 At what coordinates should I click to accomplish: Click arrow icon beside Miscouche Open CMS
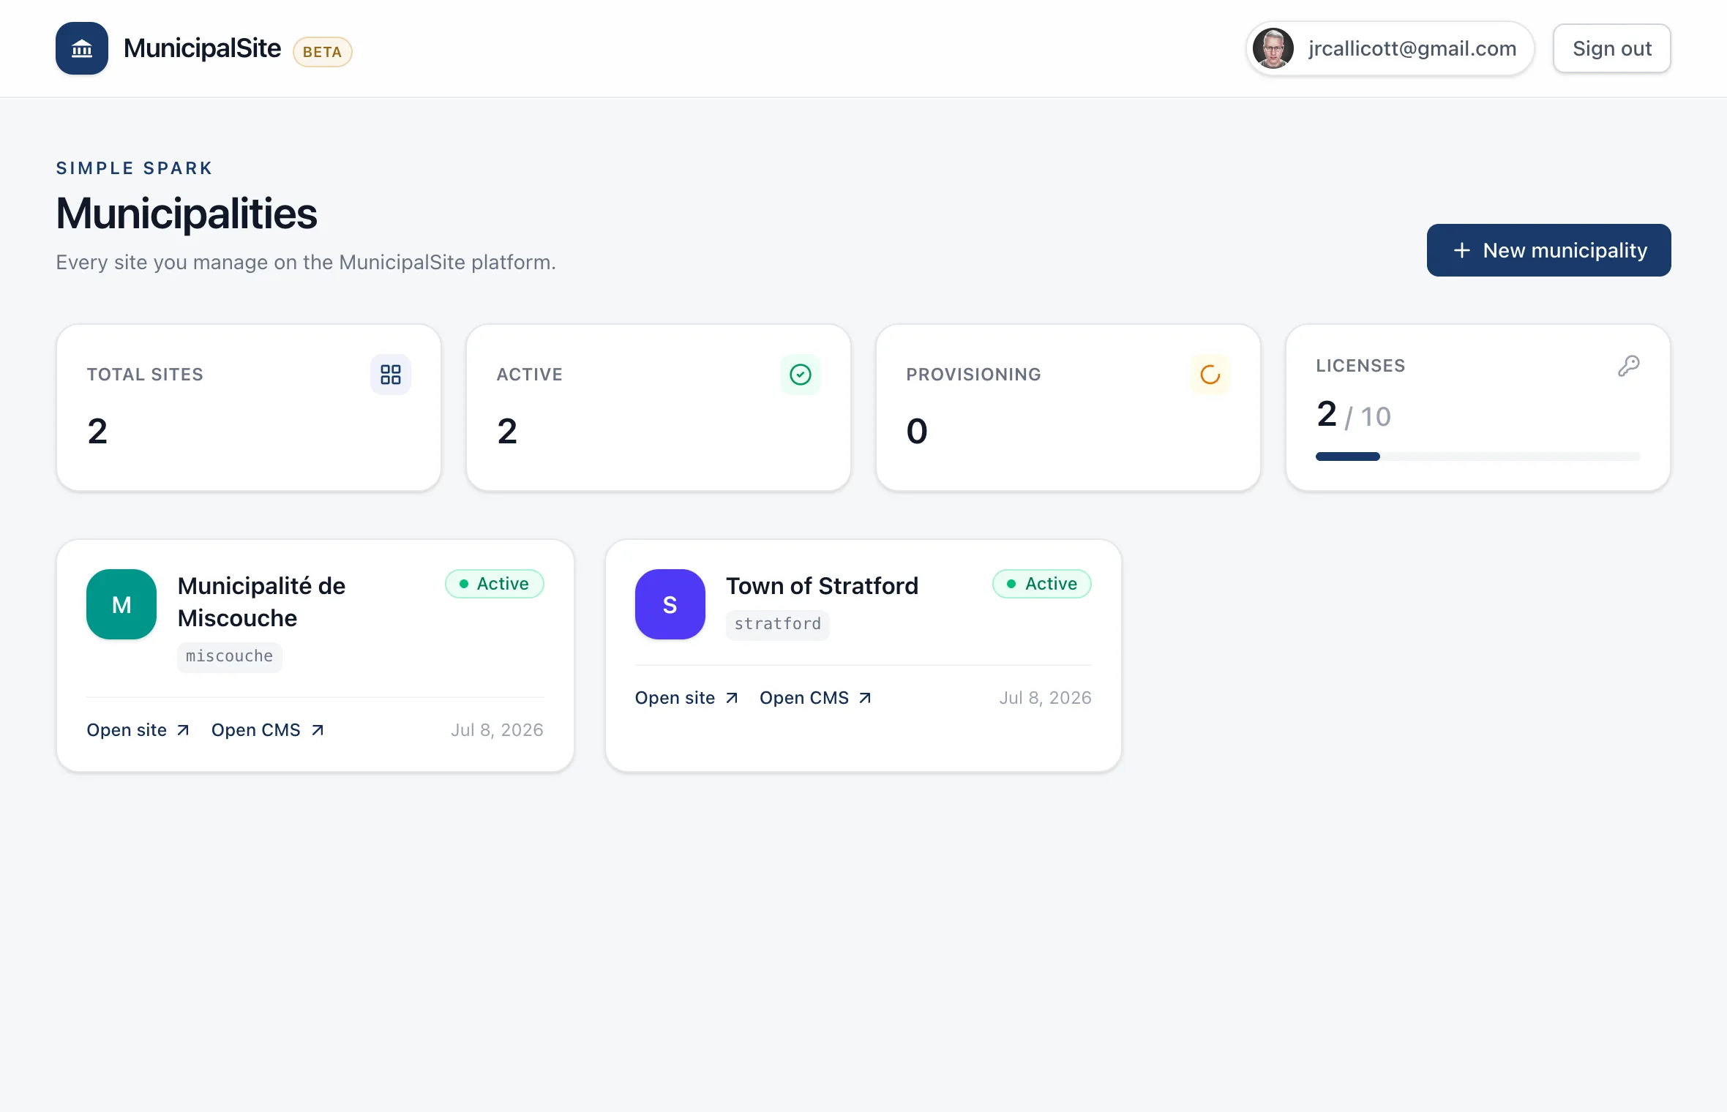coord(318,730)
